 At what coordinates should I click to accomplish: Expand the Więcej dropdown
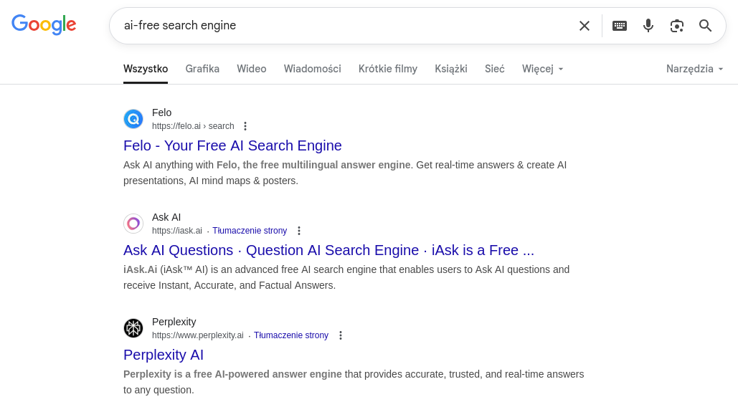coord(543,69)
